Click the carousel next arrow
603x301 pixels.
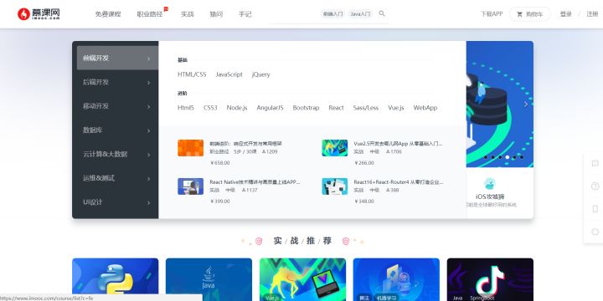tap(526, 104)
